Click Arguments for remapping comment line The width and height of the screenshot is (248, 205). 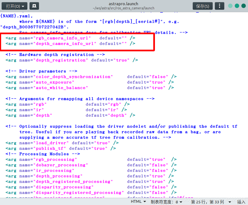pyautogui.click(x=80, y=99)
